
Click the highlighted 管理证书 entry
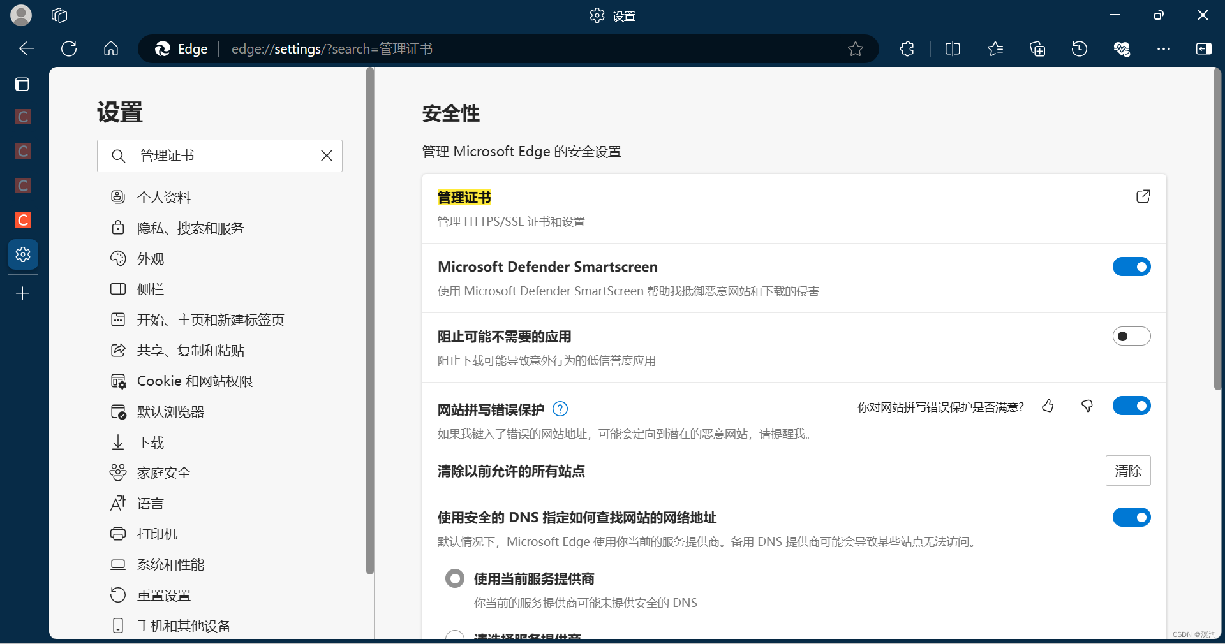(464, 198)
